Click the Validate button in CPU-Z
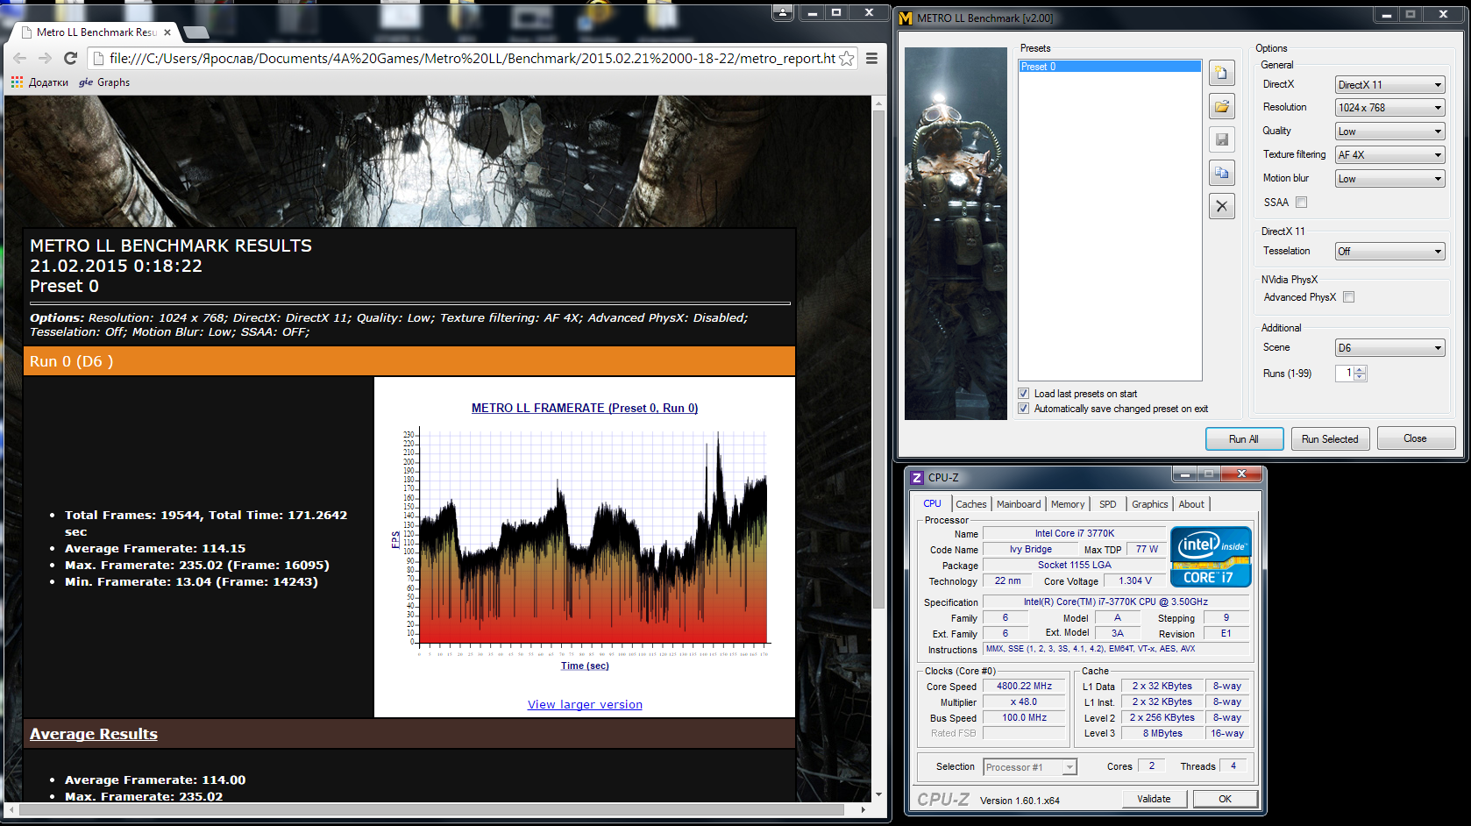1471x826 pixels. pos(1154,799)
